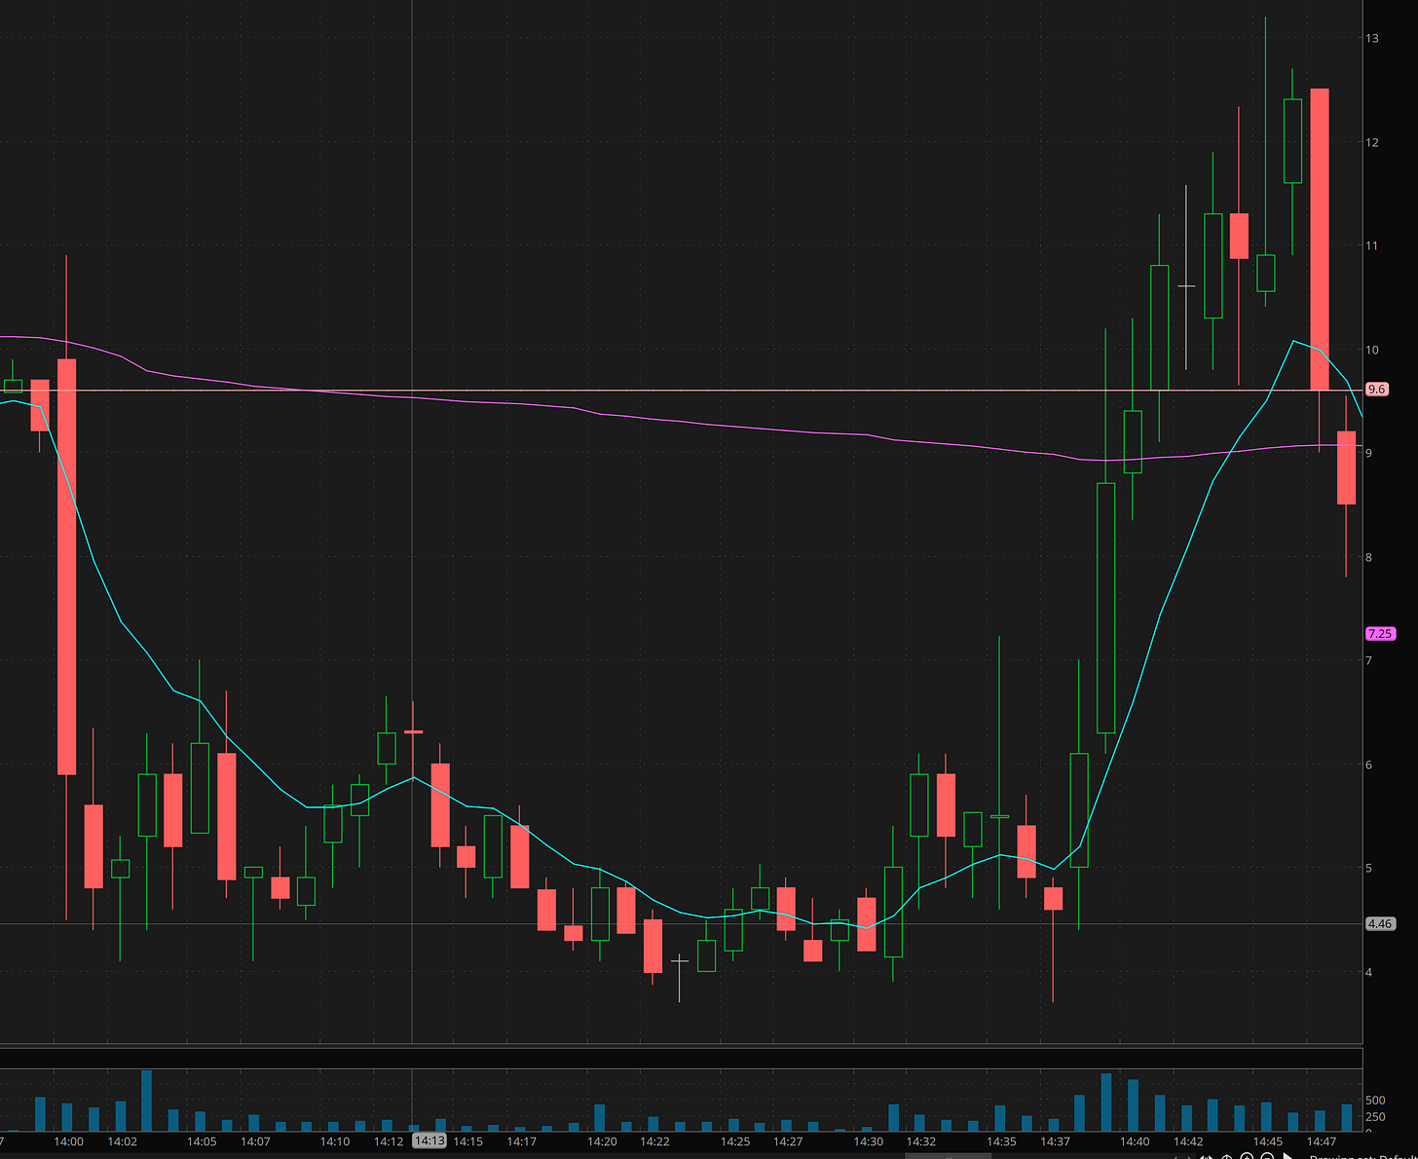The image size is (1418, 1159).
Task: Click the gray 4.46 price label
Action: click(x=1380, y=923)
